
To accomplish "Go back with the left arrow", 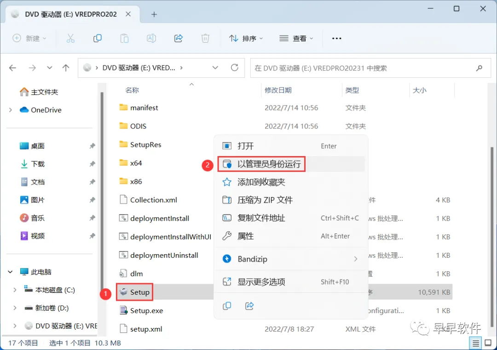I will click(x=13, y=68).
